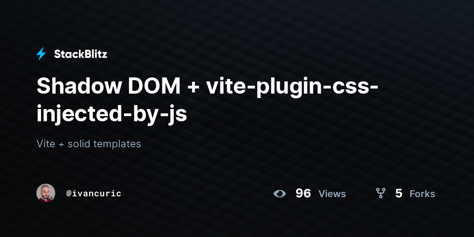Open the ivancuric profile avatar

pos(46,193)
